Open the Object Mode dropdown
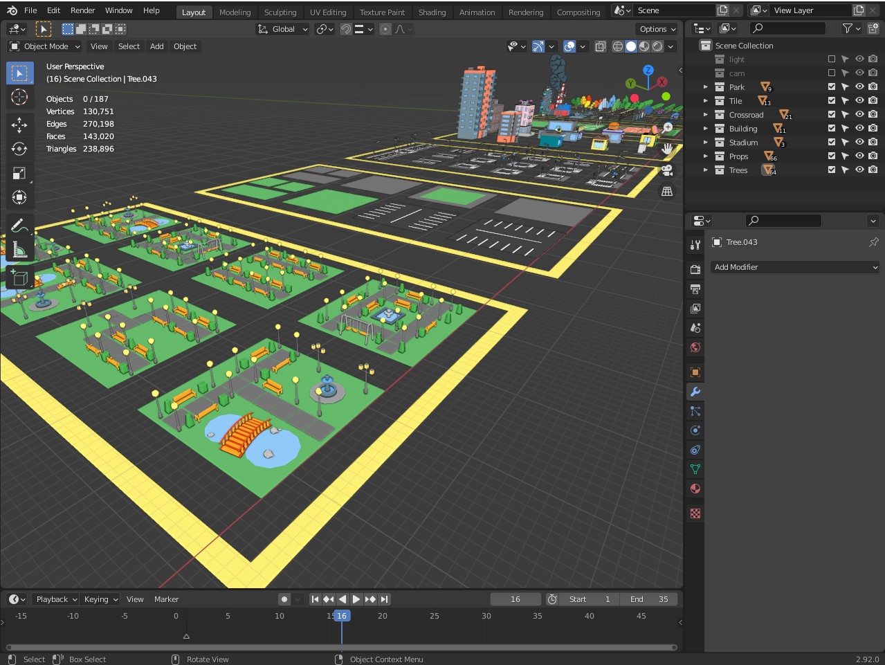The width and height of the screenshot is (885, 665). 45,46
